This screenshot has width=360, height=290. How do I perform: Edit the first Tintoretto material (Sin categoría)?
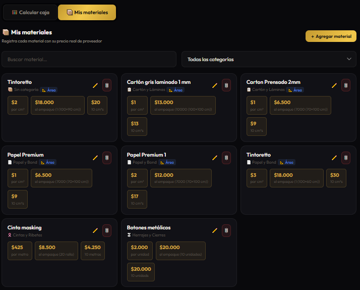click(x=95, y=85)
